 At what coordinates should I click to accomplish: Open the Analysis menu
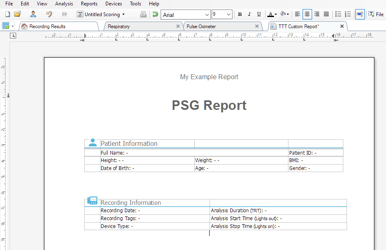click(64, 4)
